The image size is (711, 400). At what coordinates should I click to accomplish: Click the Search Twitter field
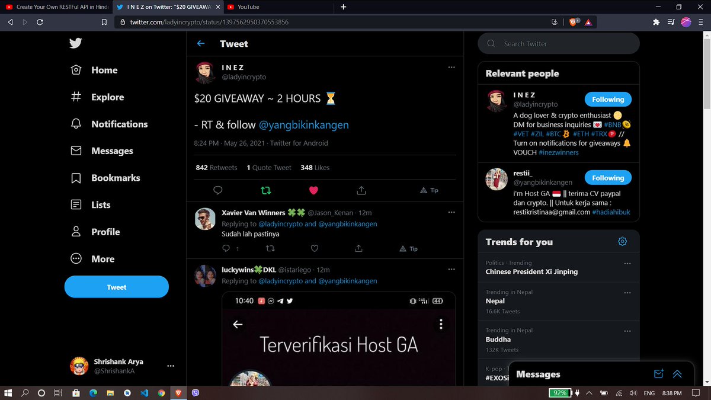point(559,44)
